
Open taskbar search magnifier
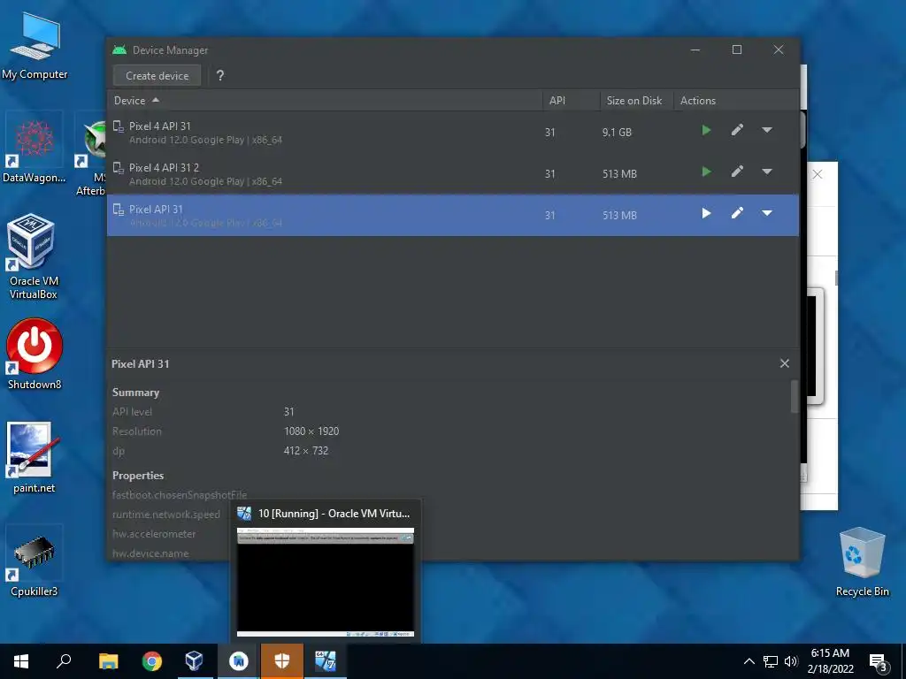tap(64, 661)
